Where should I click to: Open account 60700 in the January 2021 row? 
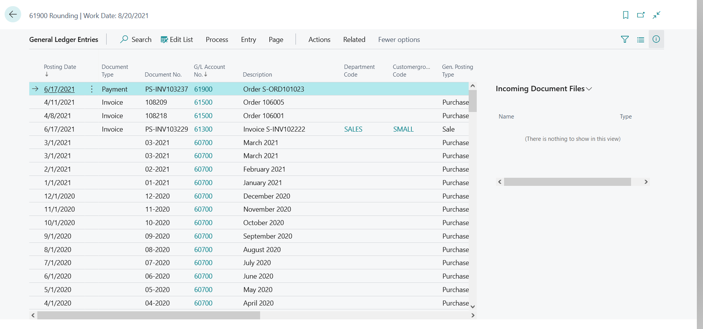pyautogui.click(x=203, y=183)
